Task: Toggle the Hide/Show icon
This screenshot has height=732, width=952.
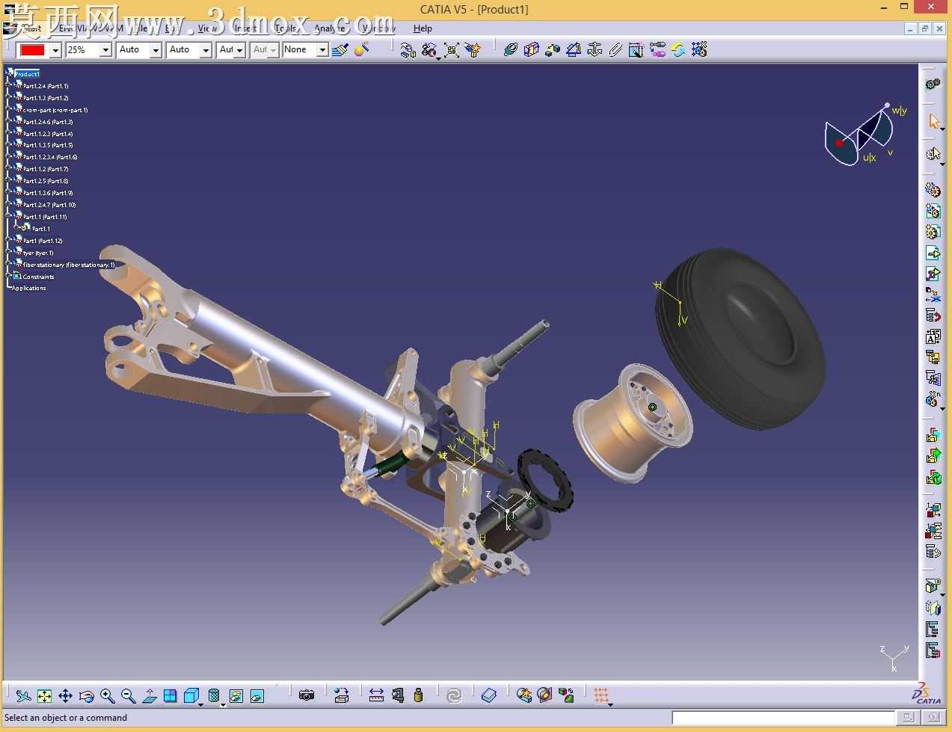Action: 236,696
